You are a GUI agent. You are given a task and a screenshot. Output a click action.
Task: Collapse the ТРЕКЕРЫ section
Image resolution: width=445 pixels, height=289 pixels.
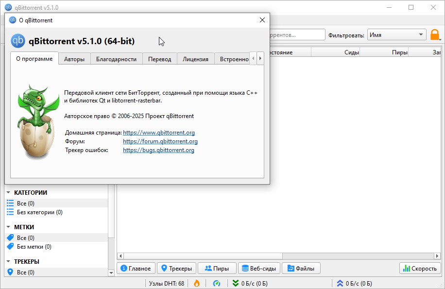pyautogui.click(x=9, y=261)
